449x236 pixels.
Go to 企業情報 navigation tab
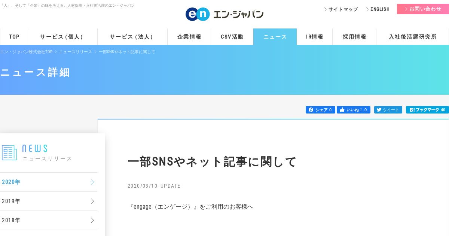tap(189, 37)
